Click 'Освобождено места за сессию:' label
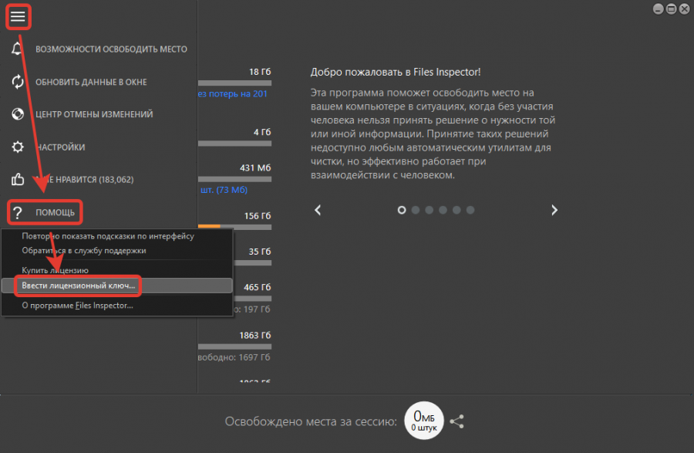The width and height of the screenshot is (694, 453). click(311, 421)
